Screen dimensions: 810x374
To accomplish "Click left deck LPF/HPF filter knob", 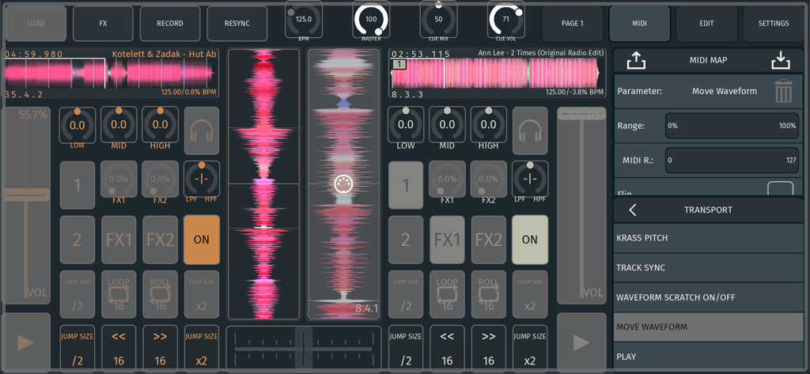I will point(202,179).
